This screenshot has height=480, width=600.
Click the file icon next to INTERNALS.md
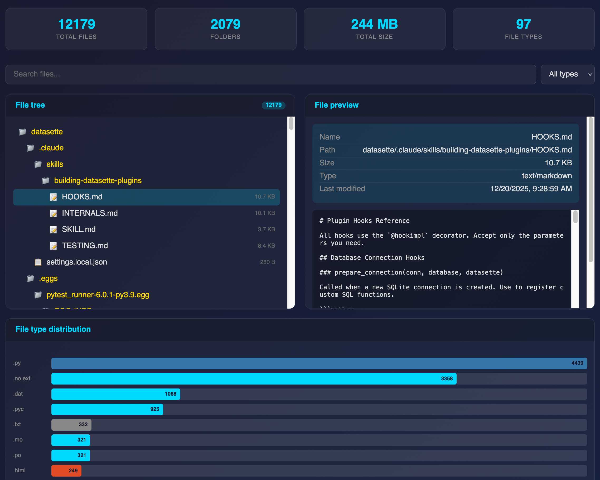[x=54, y=213]
